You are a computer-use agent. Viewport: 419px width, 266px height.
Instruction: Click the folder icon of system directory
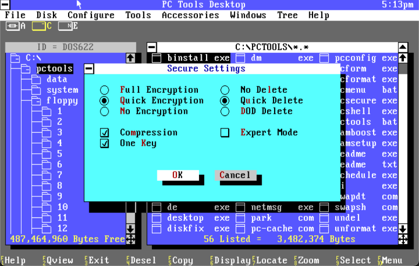(x=36, y=90)
